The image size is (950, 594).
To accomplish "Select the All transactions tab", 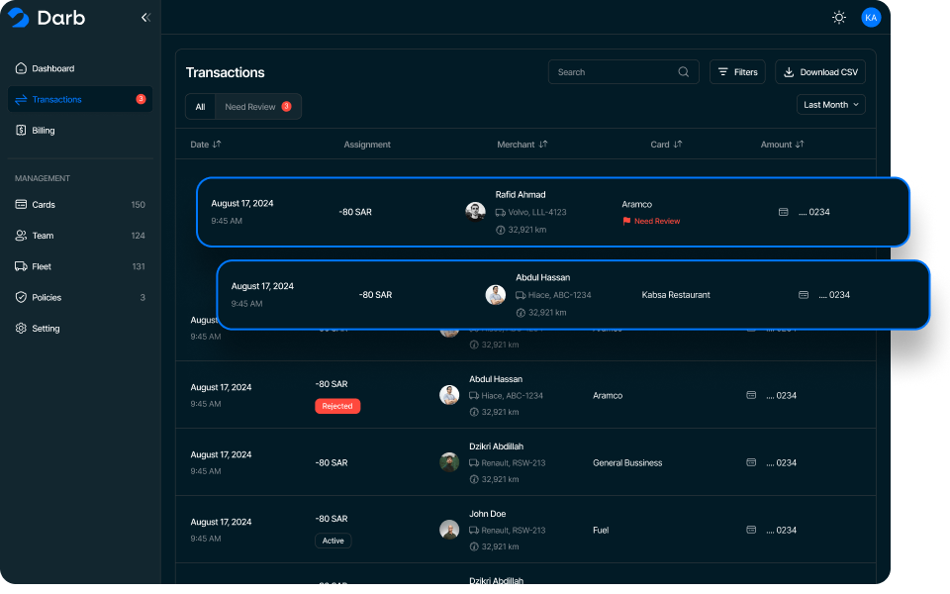I will pos(200,107).
